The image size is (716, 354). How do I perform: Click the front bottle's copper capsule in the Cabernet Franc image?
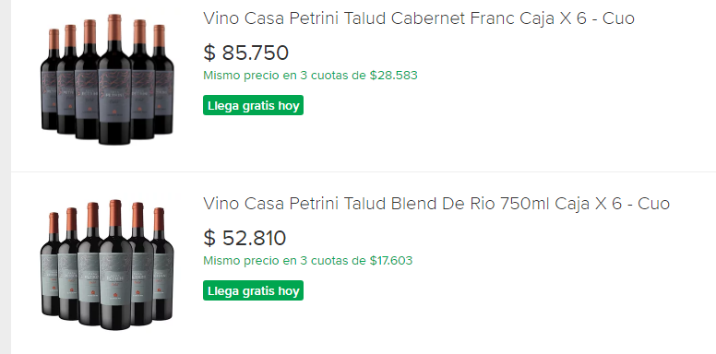114,28
